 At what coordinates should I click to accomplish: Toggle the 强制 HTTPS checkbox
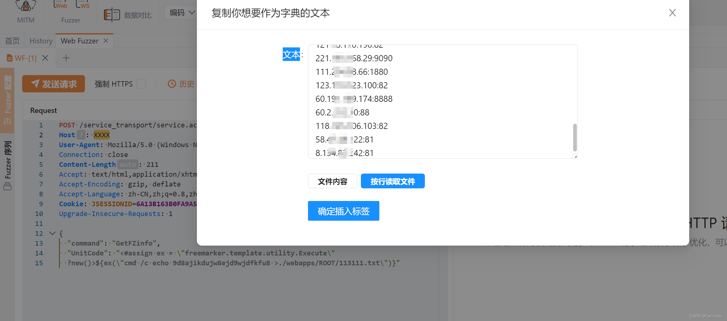coord(141,84)
